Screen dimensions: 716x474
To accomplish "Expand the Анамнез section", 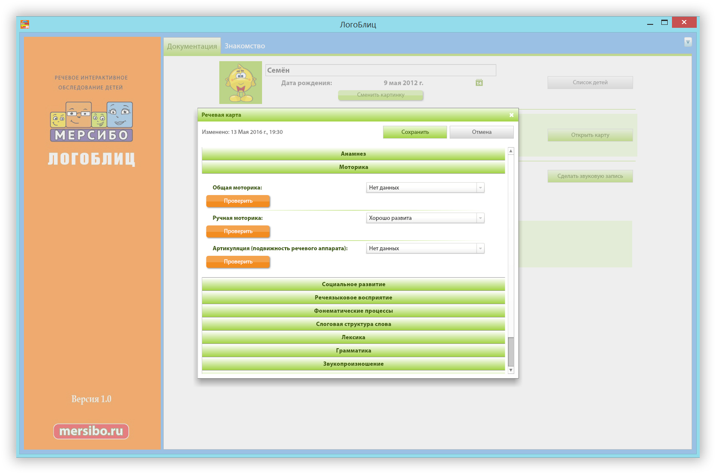I will (x=353, y=154).
